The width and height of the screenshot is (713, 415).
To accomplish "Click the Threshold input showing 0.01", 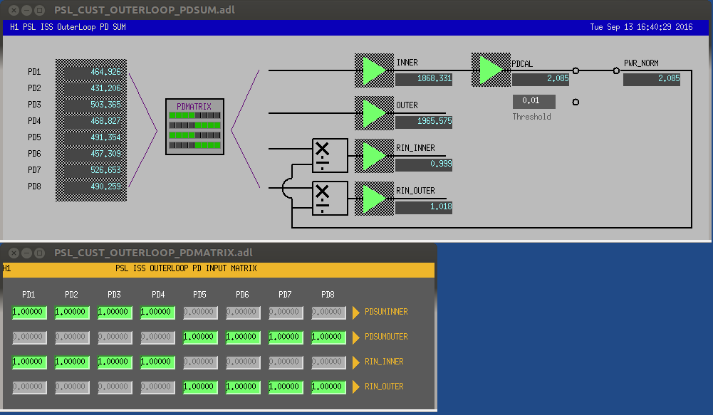I will coord(534,101).
